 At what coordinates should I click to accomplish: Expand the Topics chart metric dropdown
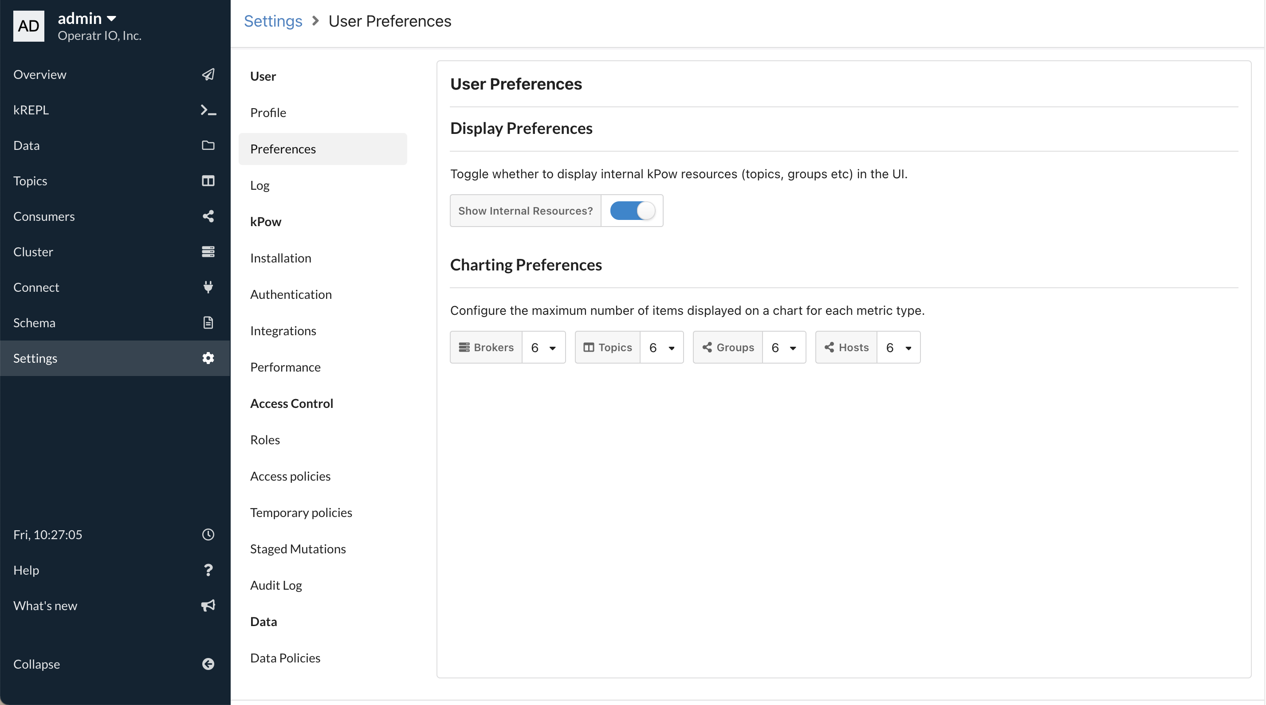coord(673,347)
